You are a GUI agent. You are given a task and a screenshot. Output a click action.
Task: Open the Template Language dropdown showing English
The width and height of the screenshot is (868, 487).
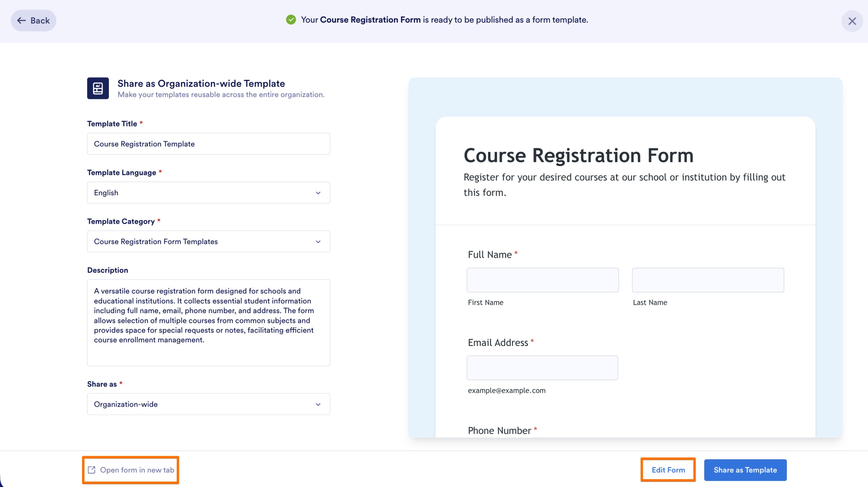click(208, 192)
